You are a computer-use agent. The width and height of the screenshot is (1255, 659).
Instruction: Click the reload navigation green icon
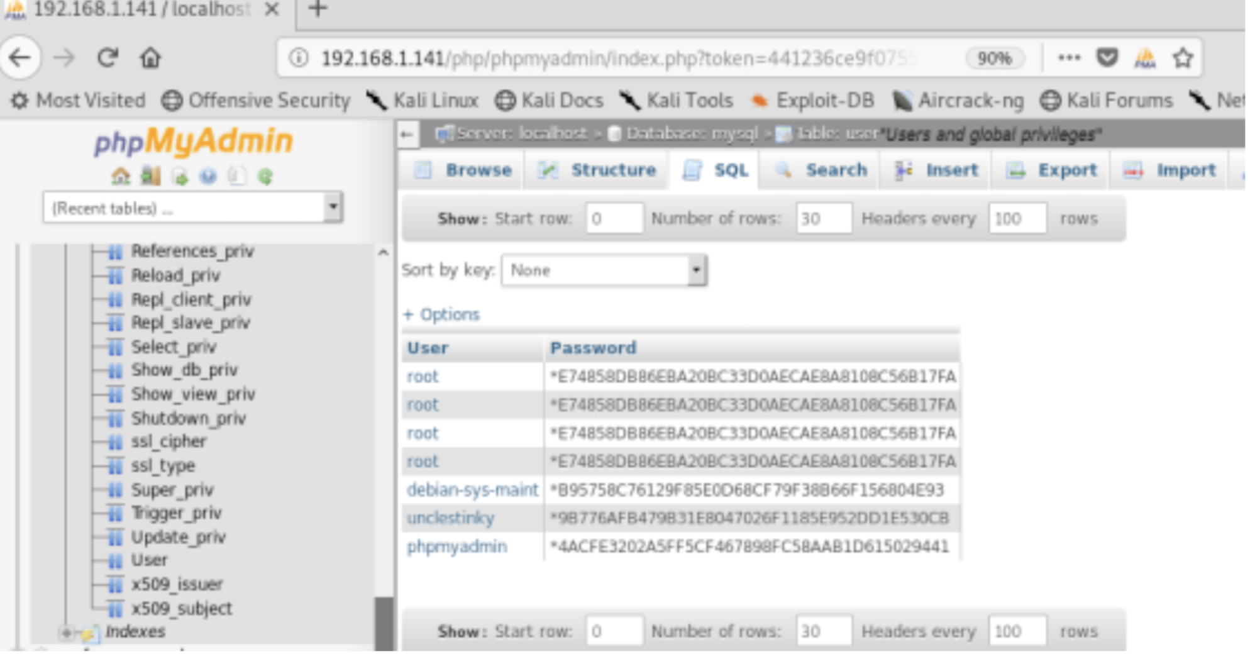265,177
